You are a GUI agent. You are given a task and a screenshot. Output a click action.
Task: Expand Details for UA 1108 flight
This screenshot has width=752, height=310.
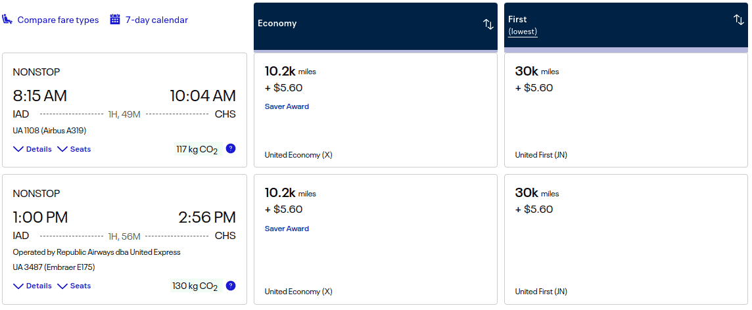click(33, 149)
